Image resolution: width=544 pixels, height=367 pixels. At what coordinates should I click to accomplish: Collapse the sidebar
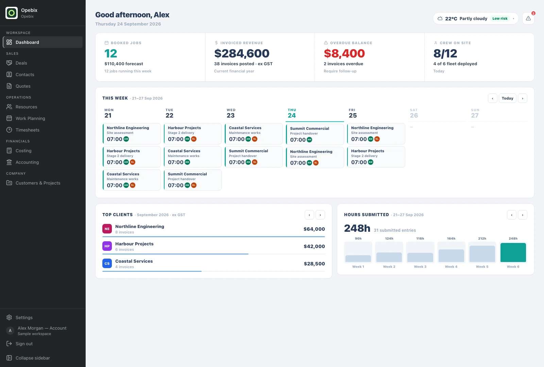pyautogui.click(x=43, y=358)
